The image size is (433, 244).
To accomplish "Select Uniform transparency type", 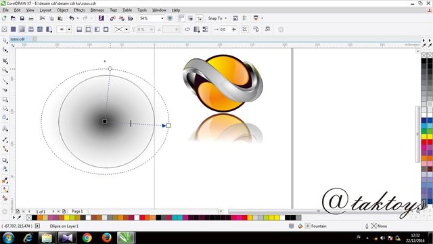I will click(x=13, y=29).
